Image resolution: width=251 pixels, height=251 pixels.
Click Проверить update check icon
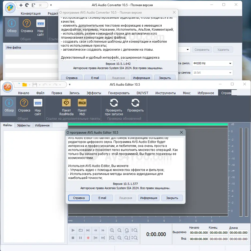(135, 105)
